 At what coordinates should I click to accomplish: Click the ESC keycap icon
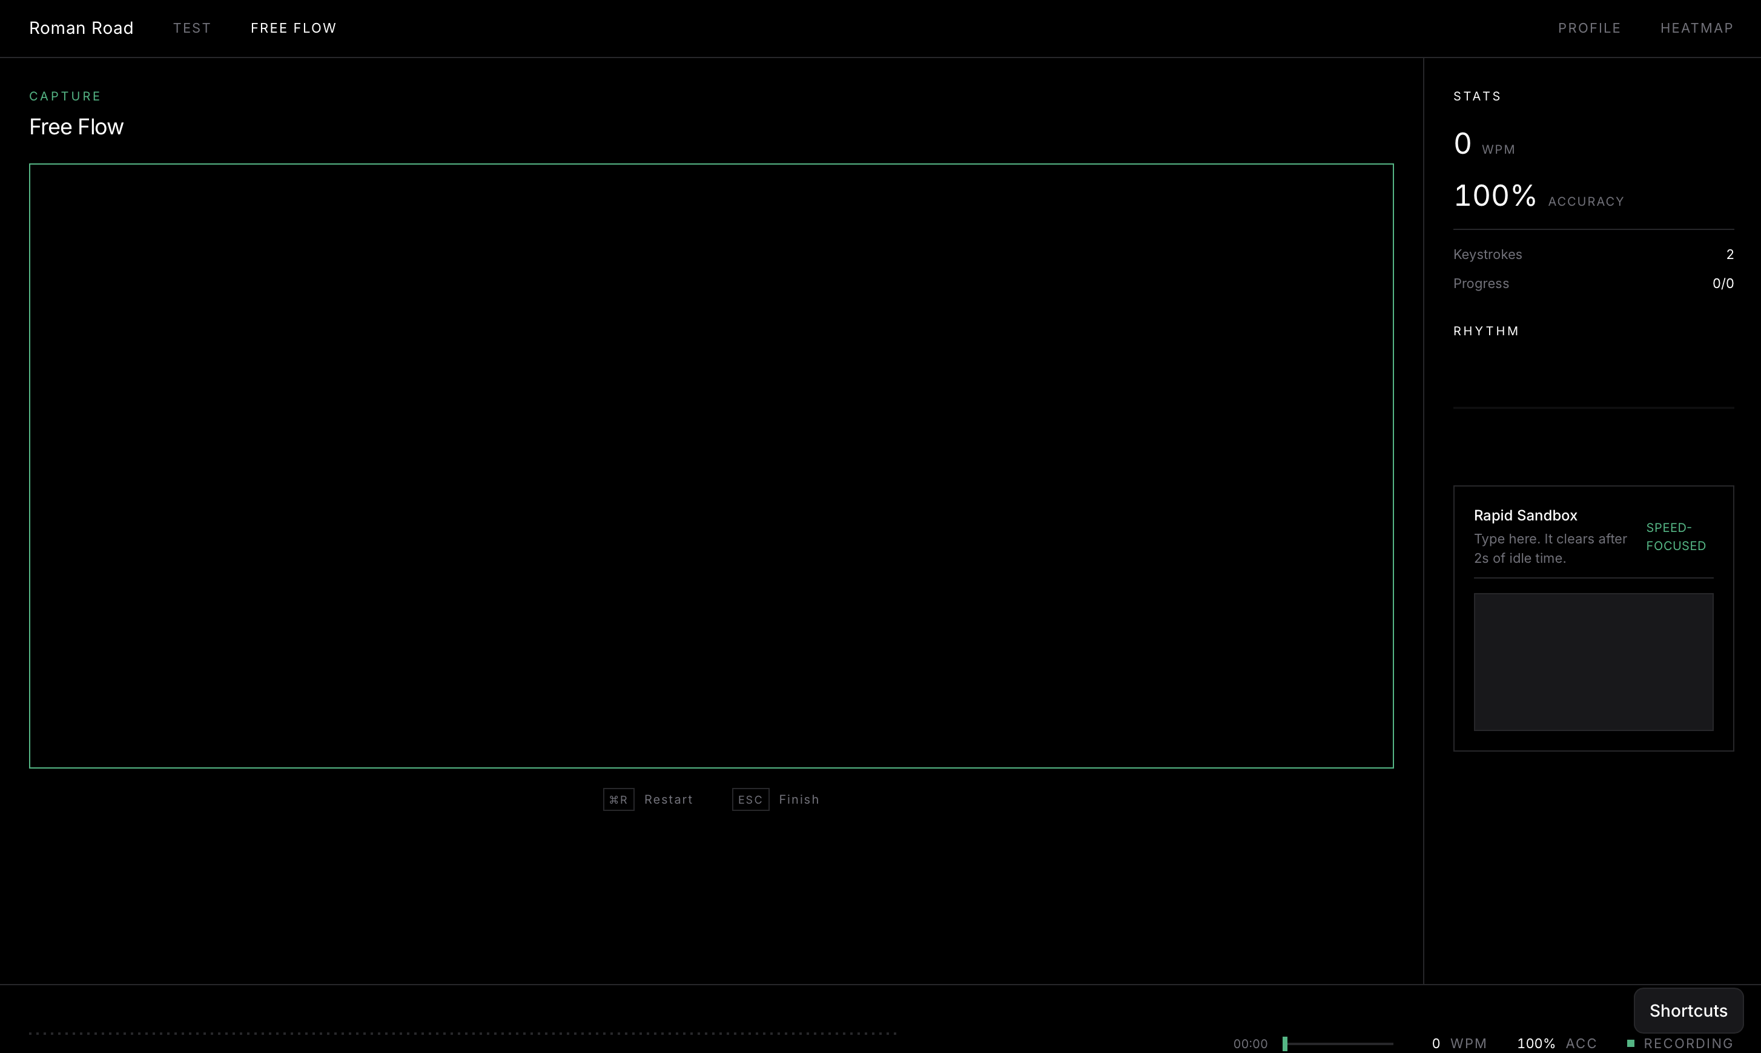click(750, 799)
